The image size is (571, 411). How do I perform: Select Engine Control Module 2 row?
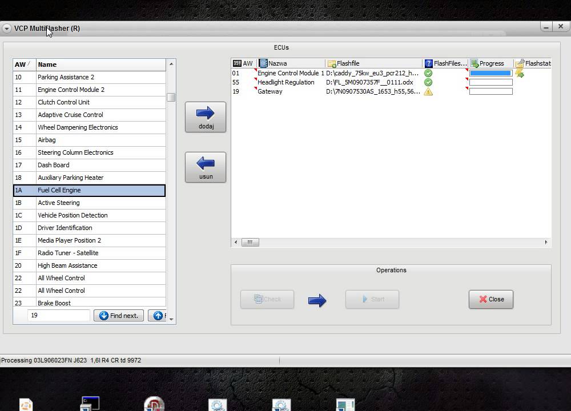(90, 90)
